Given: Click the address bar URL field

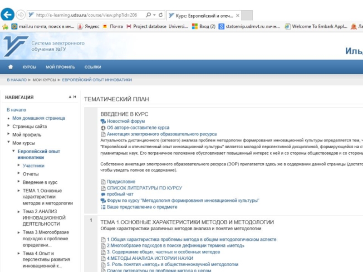Looking at the screenshot, I should click(86, 15).
